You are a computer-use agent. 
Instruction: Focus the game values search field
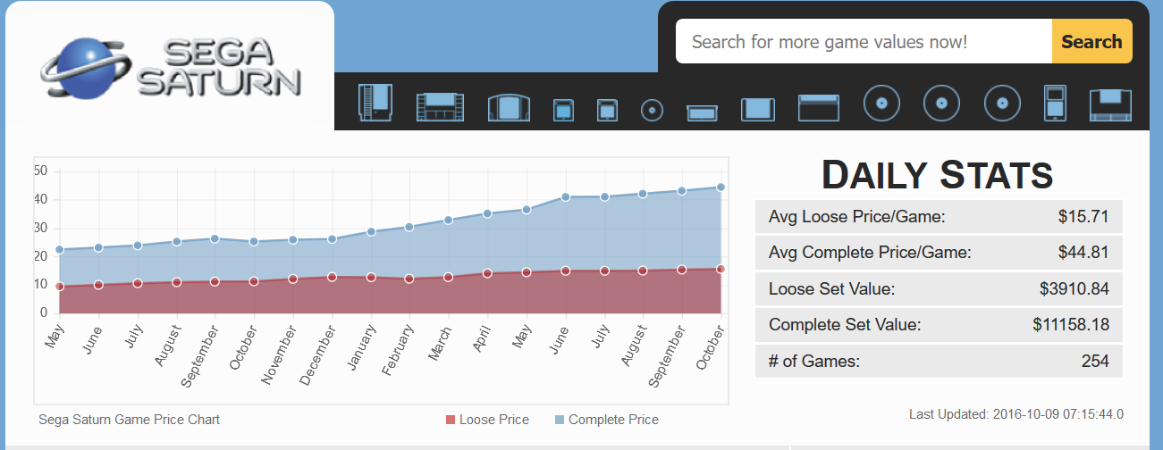(864, 42)
